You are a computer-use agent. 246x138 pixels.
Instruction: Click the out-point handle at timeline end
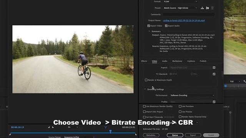136,134
